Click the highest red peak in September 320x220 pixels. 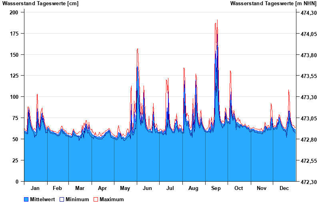[x=217, y=20]
